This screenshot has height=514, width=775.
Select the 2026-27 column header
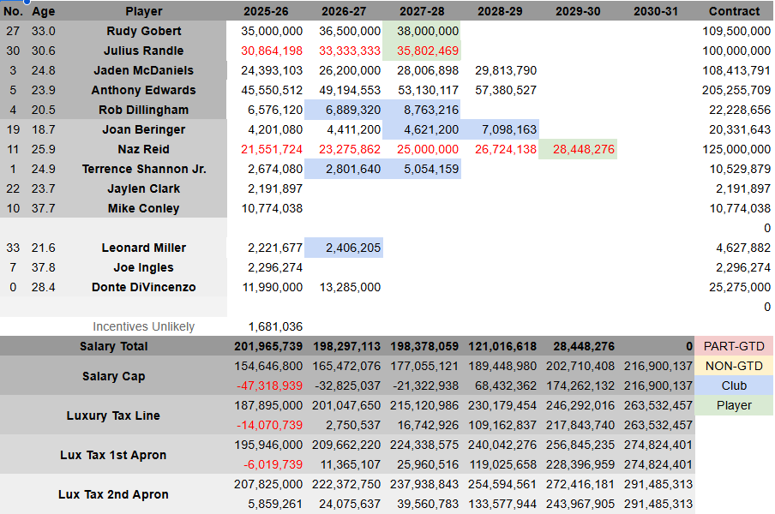point(344,11)
